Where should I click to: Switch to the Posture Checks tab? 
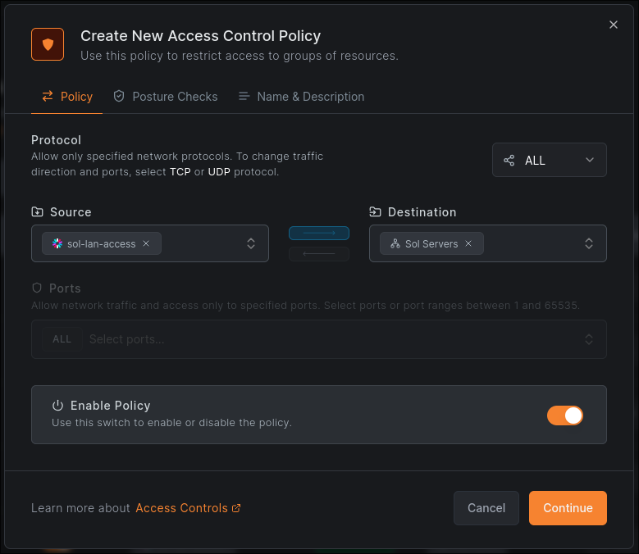point(165,97)
